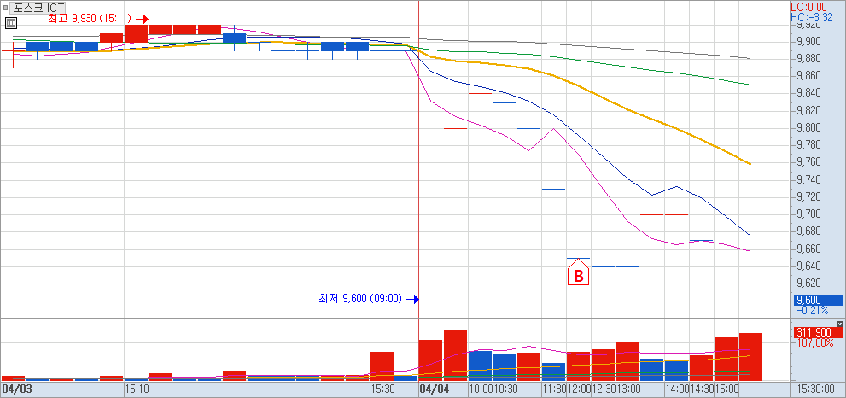Select the red 311,900 volume tag
Image resolution: width=846 pixels, height=398 pixels.
pos(818,332)
